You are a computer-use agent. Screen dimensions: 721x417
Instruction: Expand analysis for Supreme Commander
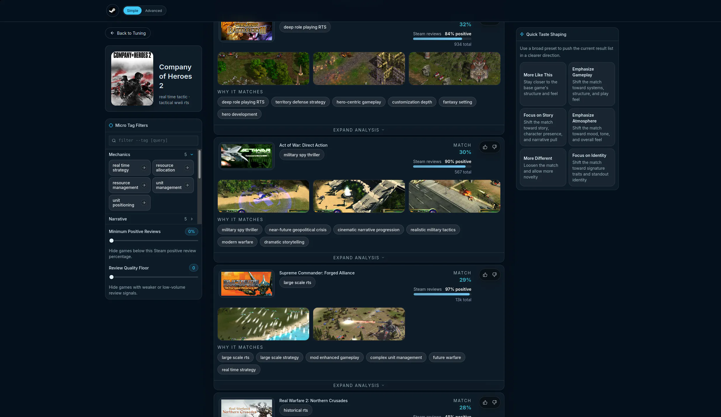tap(359, 386)
